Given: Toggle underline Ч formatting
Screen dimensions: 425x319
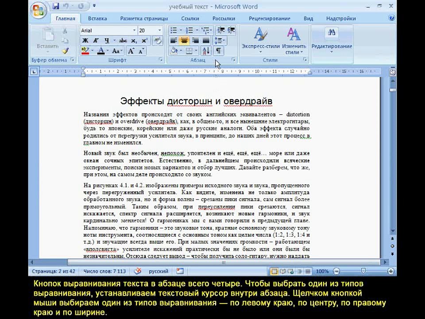Looking at the screenshot, I should (107, 41).
